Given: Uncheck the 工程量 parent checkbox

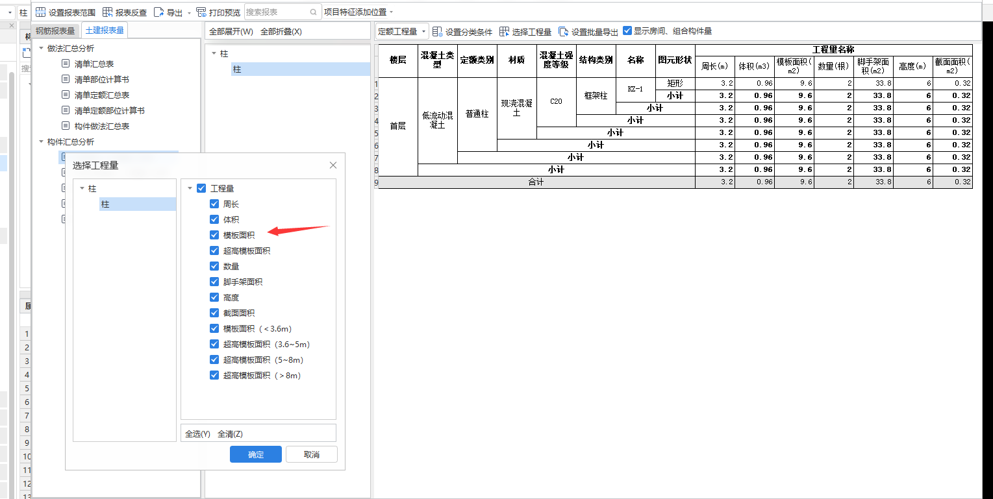Looking at the screenshot, I should pyautogui.click(x=201, y=188).
